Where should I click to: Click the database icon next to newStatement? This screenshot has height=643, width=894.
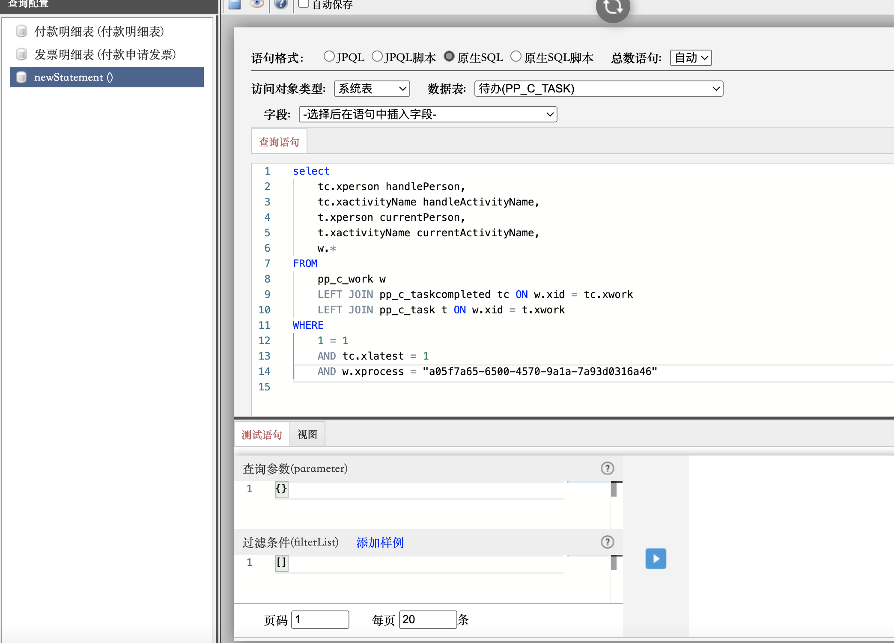click(21, 77)
